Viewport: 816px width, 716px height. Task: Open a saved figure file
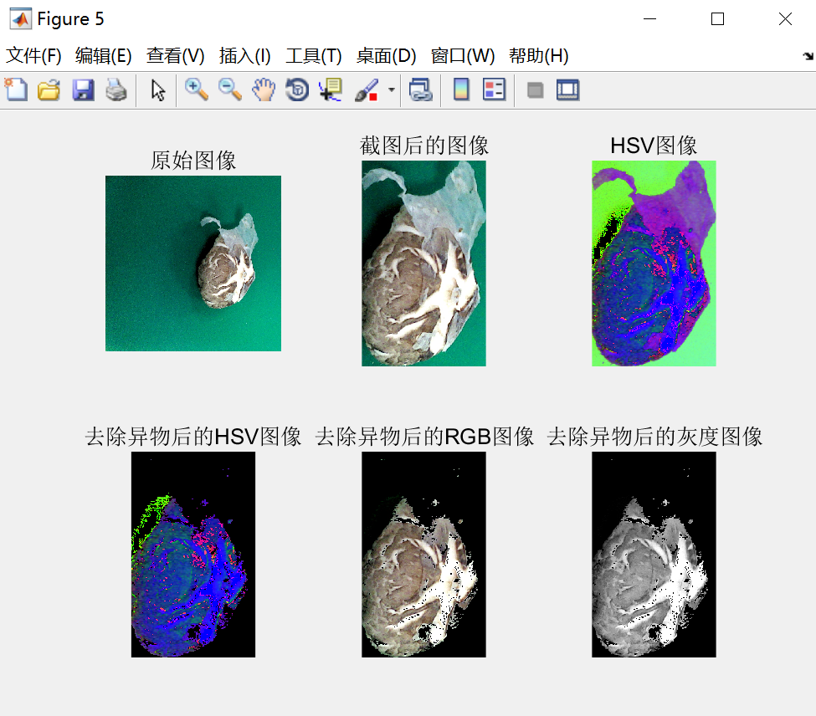click(x=49, y=89)
